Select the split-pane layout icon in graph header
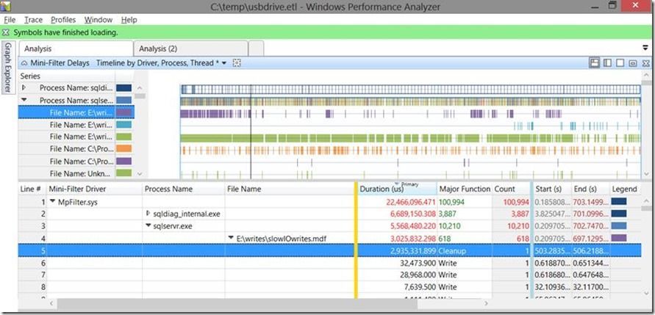Screen dimensions: 655x315 (x=607, y=62)
